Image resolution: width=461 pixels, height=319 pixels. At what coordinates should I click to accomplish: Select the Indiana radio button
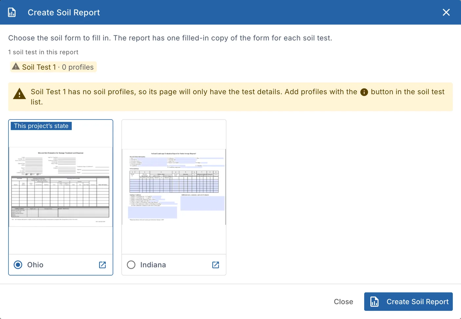[x=131, y=265]
